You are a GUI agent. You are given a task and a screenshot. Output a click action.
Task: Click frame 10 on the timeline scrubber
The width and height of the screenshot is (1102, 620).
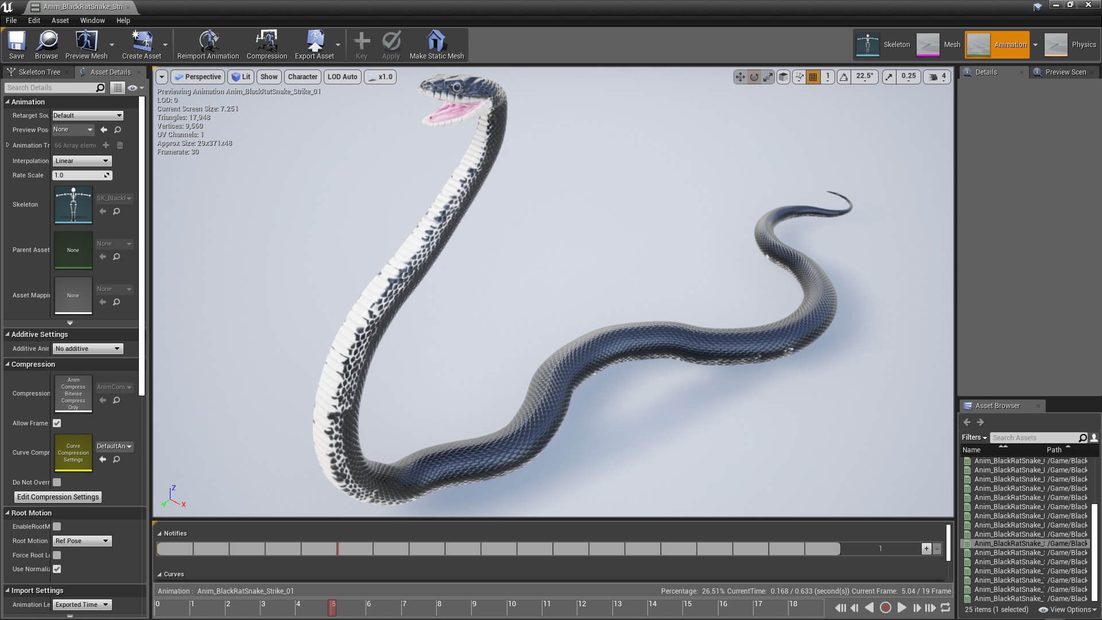coord(509,607)
